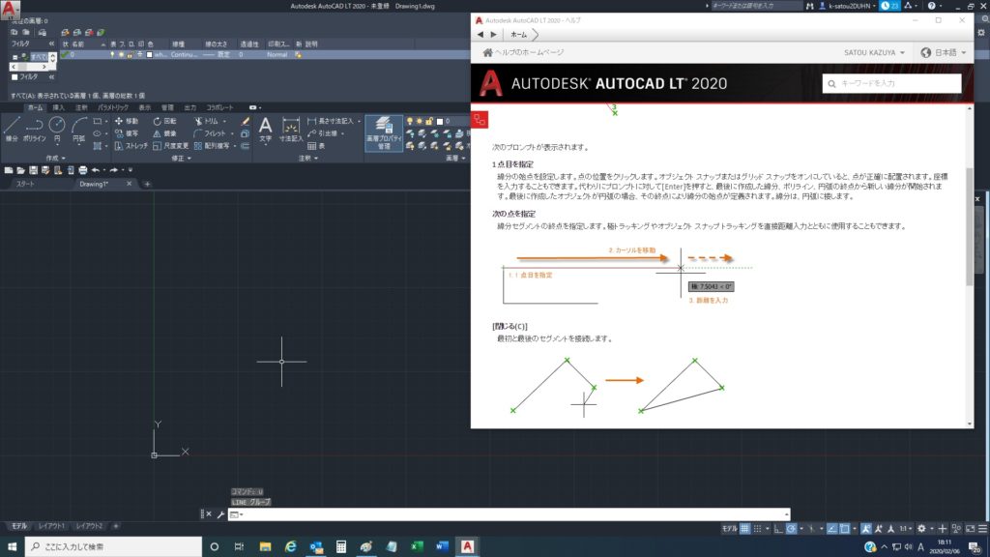Click the トリム (Trim) tool
Image resolution: width=990 pixels, height=557 pixels.
pyautogui.click(x=207, y=121)
